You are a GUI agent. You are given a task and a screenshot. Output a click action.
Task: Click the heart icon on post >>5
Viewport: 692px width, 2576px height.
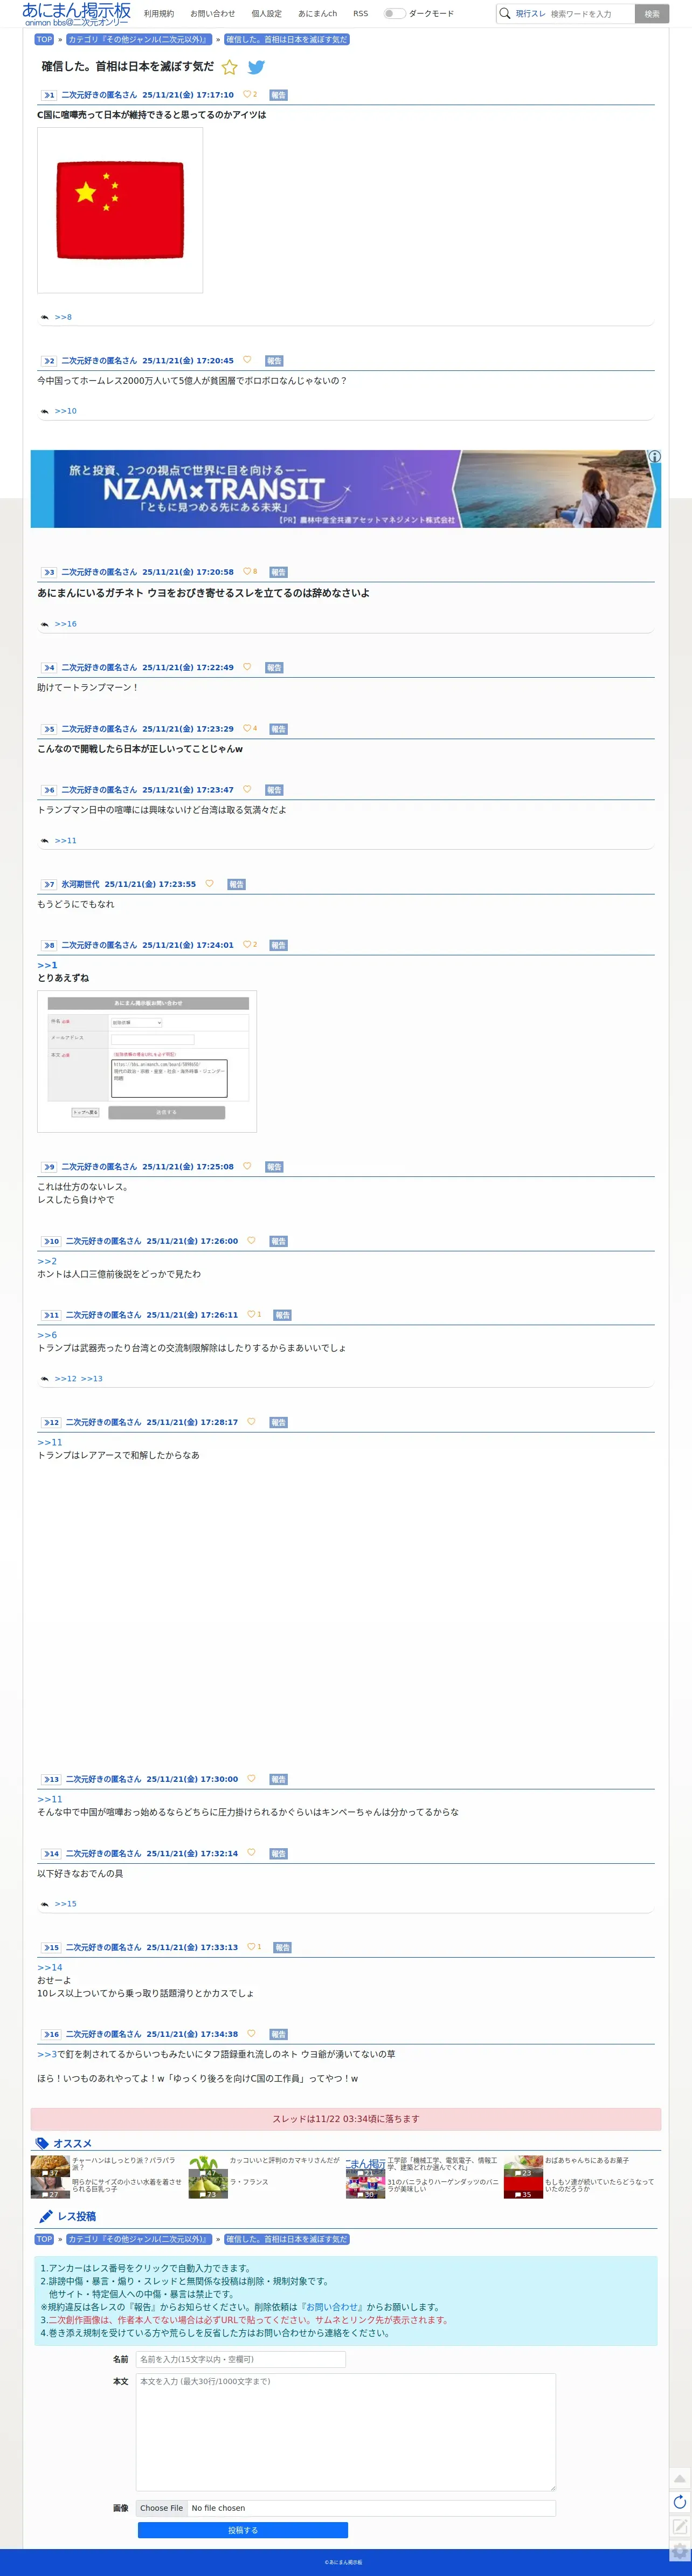pos(247,728)
